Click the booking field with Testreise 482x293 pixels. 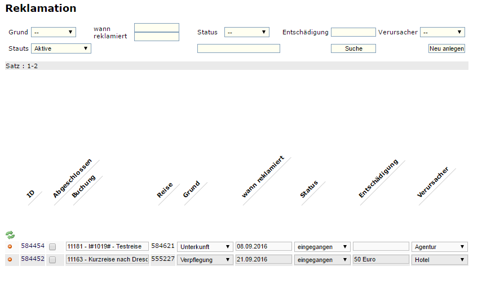coord(107,247)
